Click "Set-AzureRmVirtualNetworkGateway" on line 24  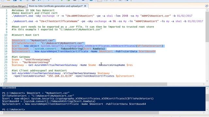click(36, 73)
